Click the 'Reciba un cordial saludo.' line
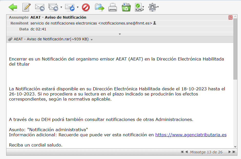Image resolution: width=241 pixels, height=159 pixels. point(36,145)
